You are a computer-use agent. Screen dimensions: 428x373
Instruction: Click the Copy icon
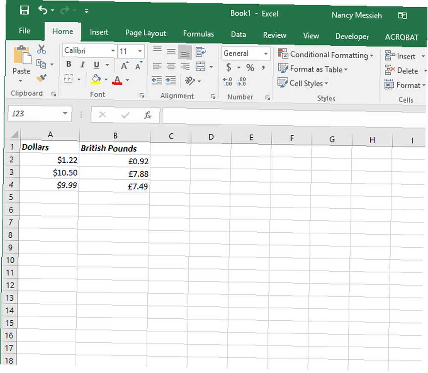click(41, 64)
